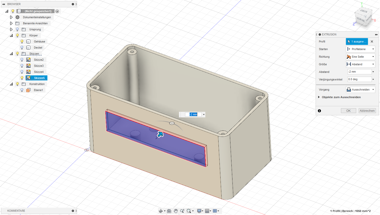Open the Starten Profilebene dropdown
Viewport: 380px width, 215px height.
click(x=360, y=49)
